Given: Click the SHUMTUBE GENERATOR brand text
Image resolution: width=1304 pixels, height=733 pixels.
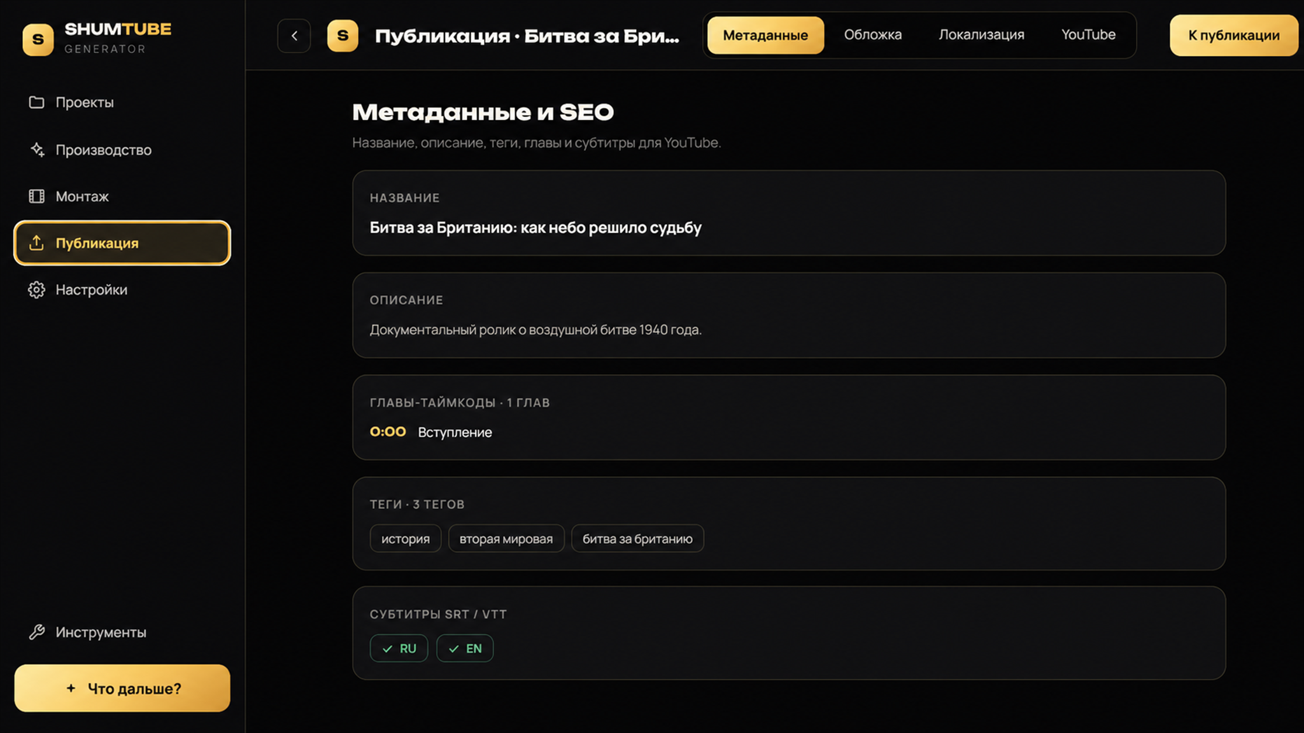Looking at the screenshot, I should 118,38.
